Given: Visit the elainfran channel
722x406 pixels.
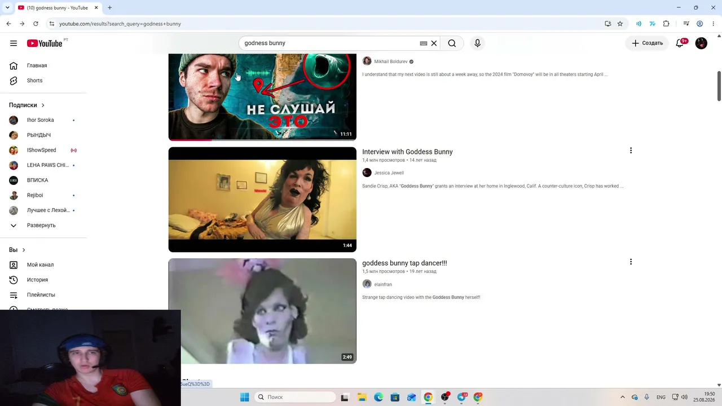Looking at the screenshot, I should pos(382,284).
